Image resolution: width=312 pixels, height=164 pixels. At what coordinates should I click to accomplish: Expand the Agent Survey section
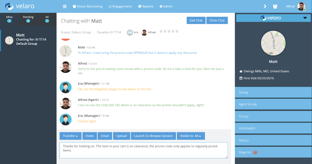point(273,104)
